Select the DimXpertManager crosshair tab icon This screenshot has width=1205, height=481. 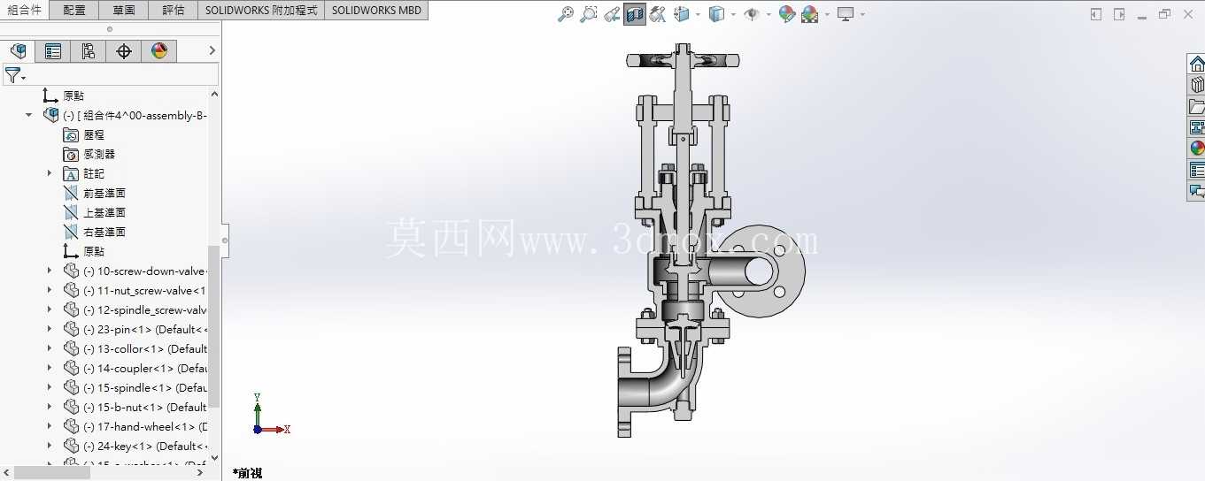[124, 51]
